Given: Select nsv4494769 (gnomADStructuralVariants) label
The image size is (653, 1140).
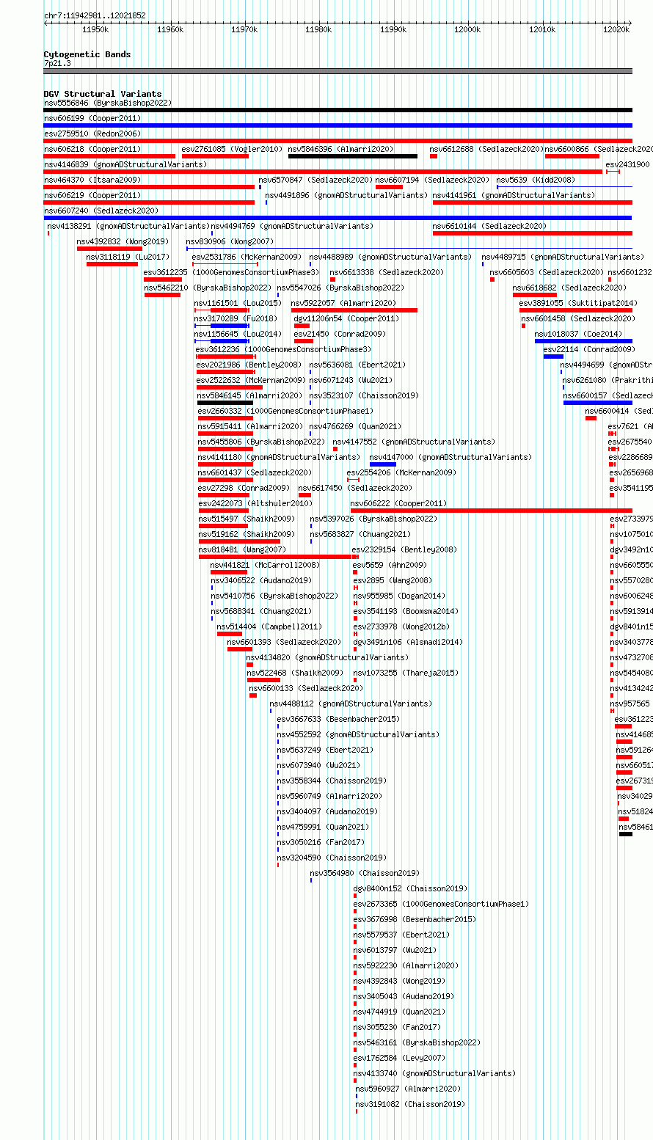Looking at the screenshot, I should click(292, 227).
